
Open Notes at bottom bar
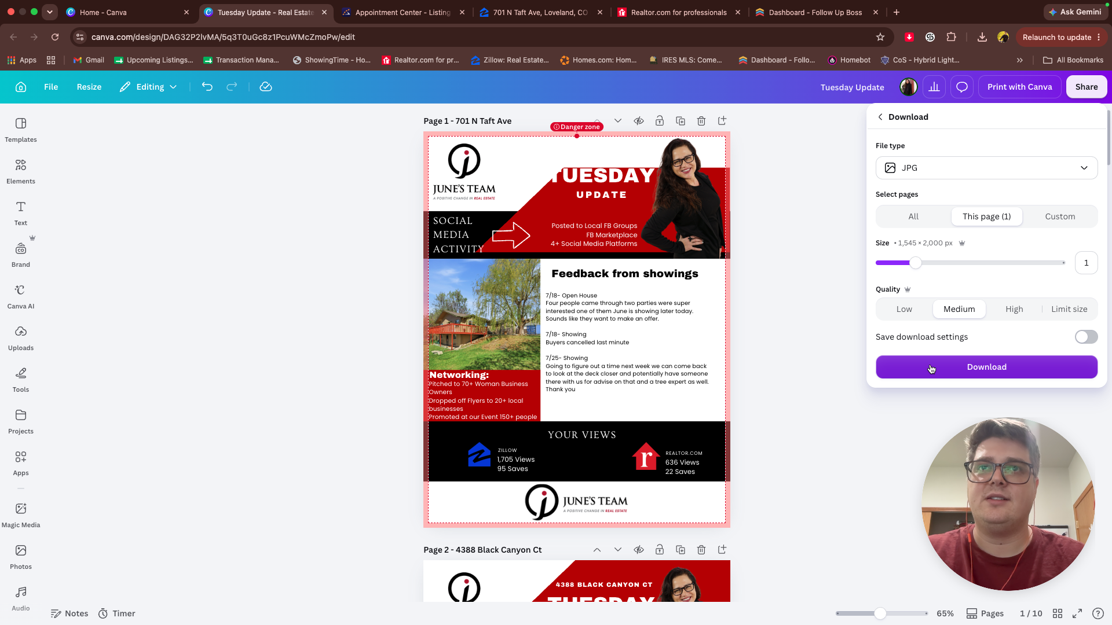[69, 613]
